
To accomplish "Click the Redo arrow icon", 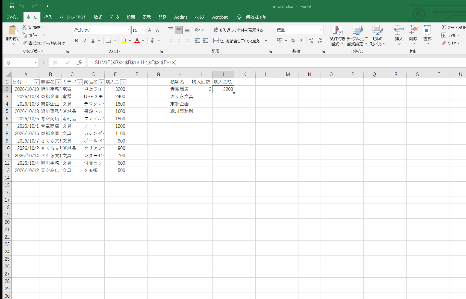I will click(34, 6).
